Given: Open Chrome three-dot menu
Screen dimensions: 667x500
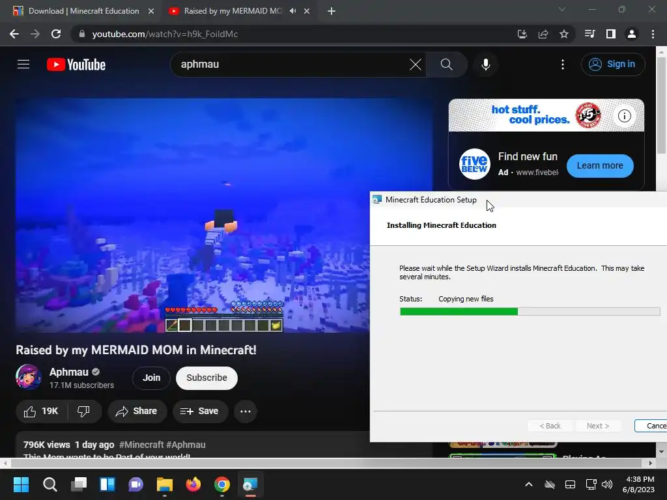Looking at the screenshot, I should point(653,34).
